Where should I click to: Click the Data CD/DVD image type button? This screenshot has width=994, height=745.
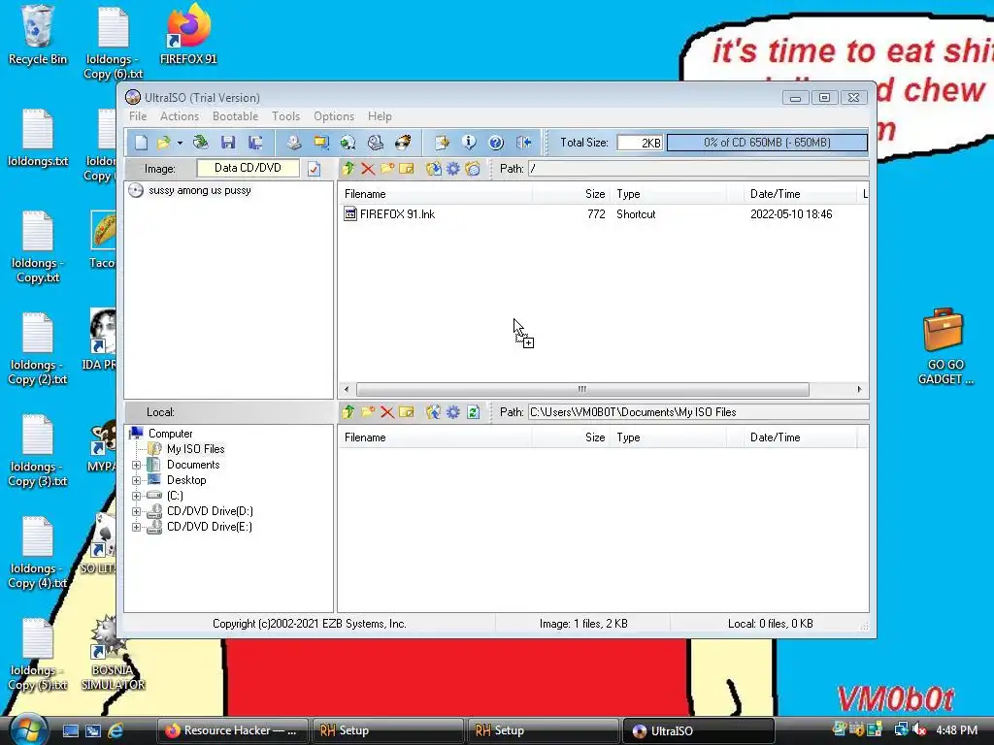click(248, 168)
